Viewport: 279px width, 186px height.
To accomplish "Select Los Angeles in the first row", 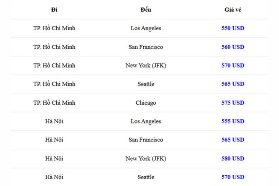I will pyautogui.click(x=146, y=28).
